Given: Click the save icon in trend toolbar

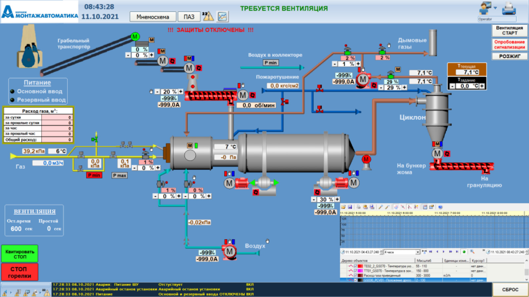Looking at the screenshot, I should (350, 207).
